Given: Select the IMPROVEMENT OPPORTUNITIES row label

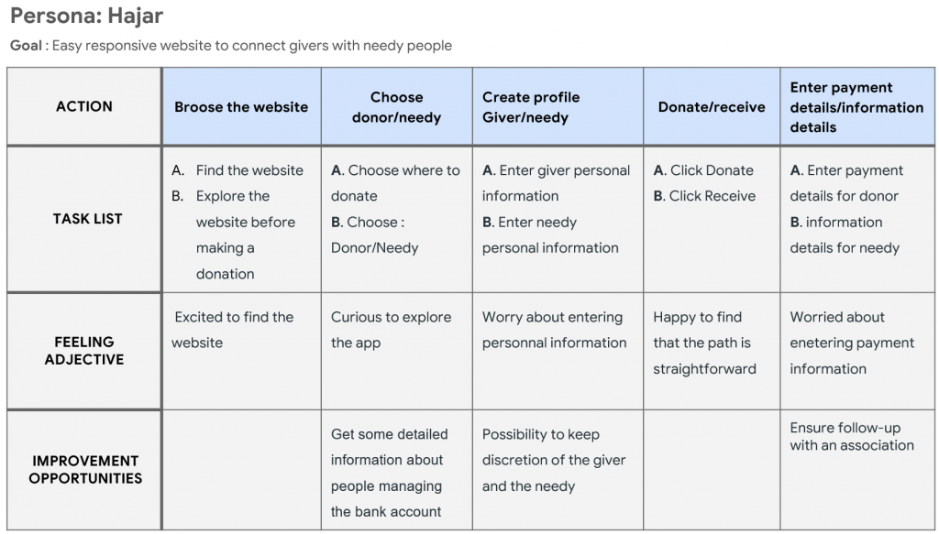Looking at the screenshot, I should click(85, 469).
